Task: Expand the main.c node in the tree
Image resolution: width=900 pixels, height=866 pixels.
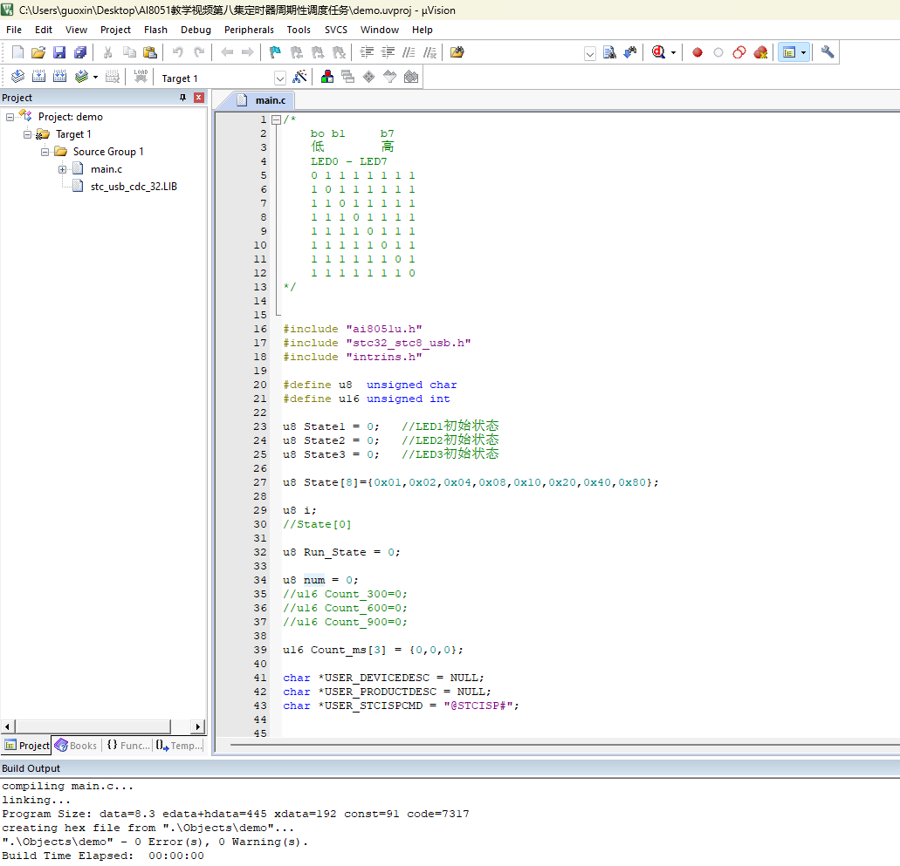Action: pyautogui.click(x=62, y=170)
